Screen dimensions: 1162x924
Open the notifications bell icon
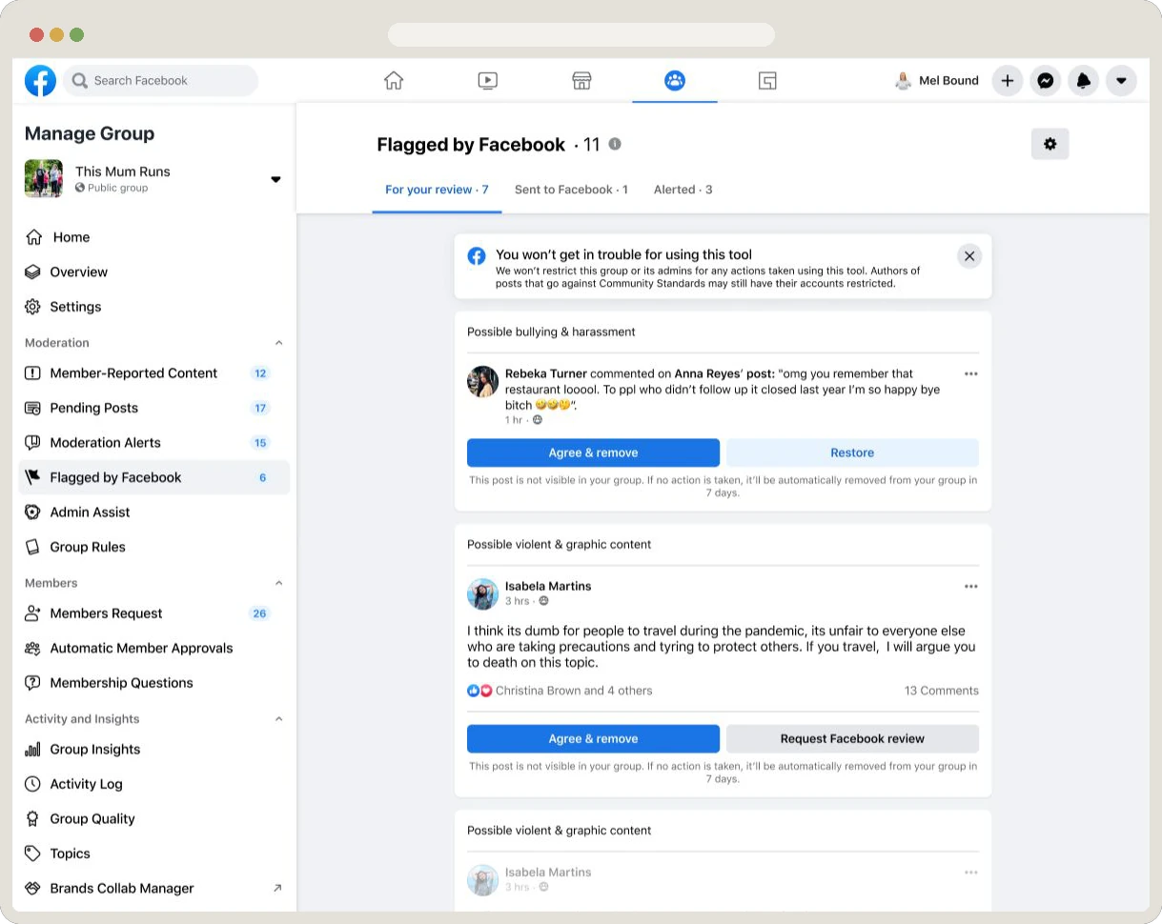pyautogui.click(x=1084, y=81)
